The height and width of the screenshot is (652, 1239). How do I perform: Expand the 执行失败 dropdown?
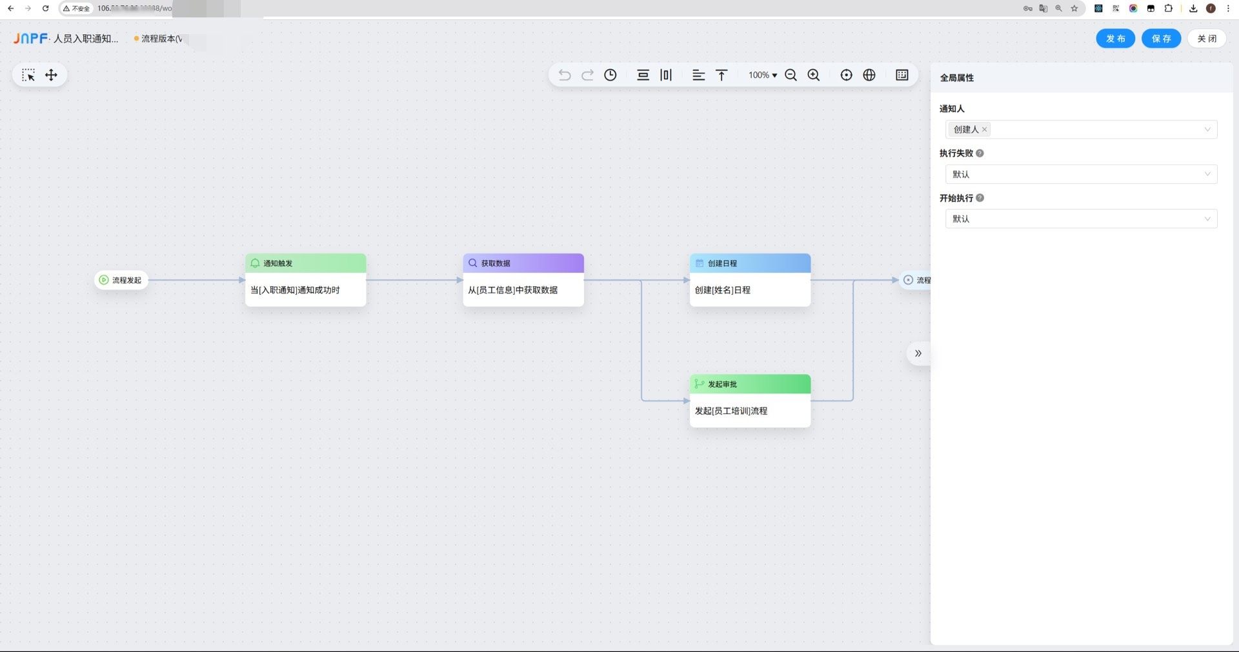pos(1081,174)
